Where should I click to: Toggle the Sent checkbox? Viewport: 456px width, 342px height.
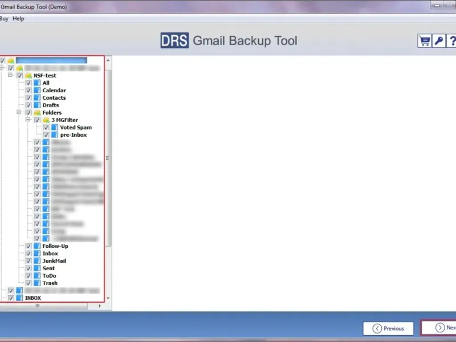28,268
